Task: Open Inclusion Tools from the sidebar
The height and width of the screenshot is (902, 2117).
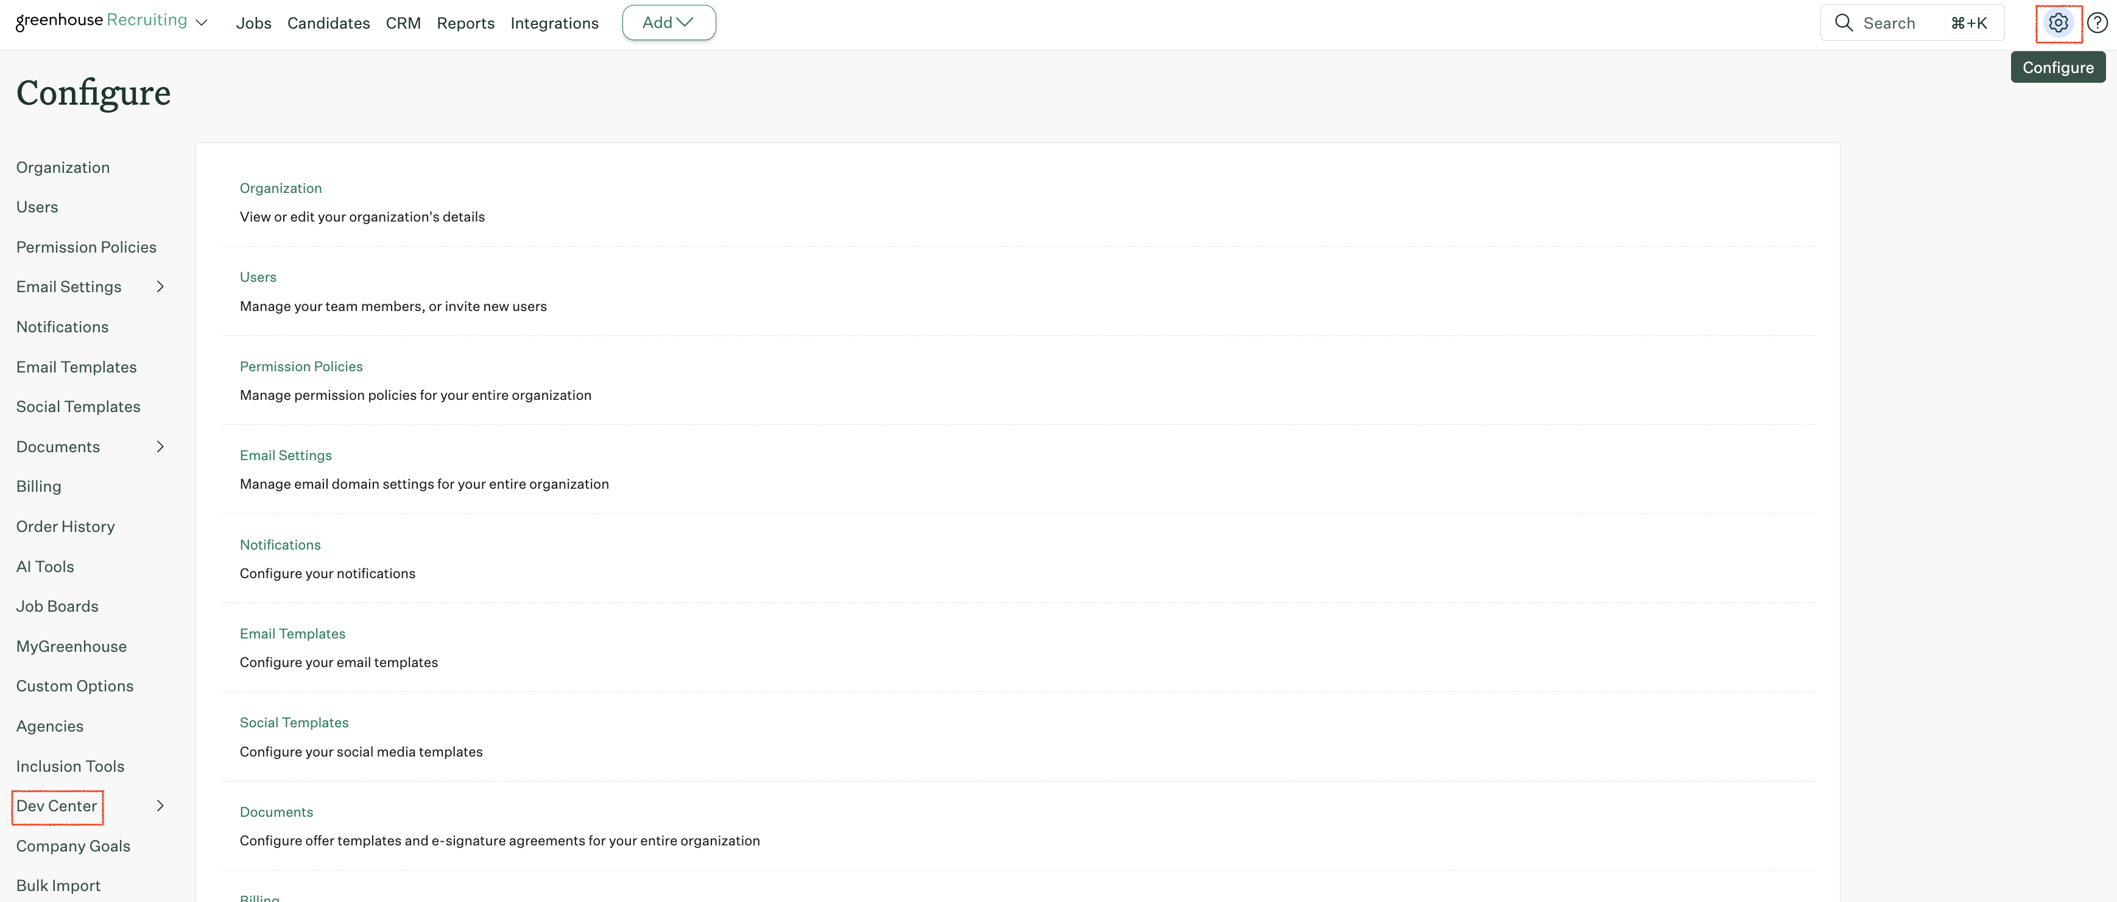Action: pyautogui.click(x=70, y=766)
